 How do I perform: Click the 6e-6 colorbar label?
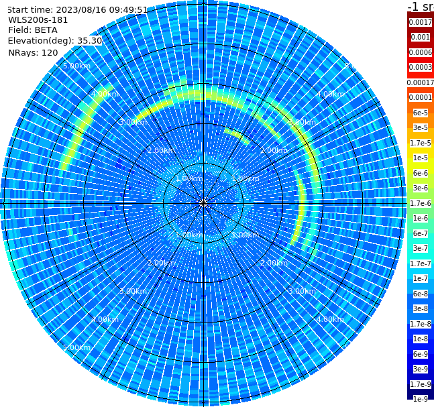pyautogui.click(x=421, y=173)
